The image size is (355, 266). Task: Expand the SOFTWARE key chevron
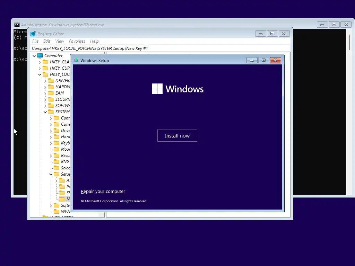tap(45, 106)
